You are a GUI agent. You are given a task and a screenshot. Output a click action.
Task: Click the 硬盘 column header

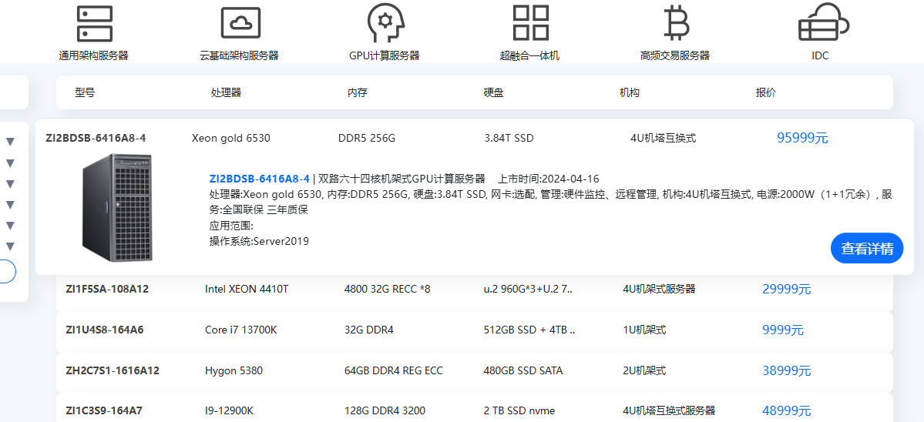click(493, 92)
